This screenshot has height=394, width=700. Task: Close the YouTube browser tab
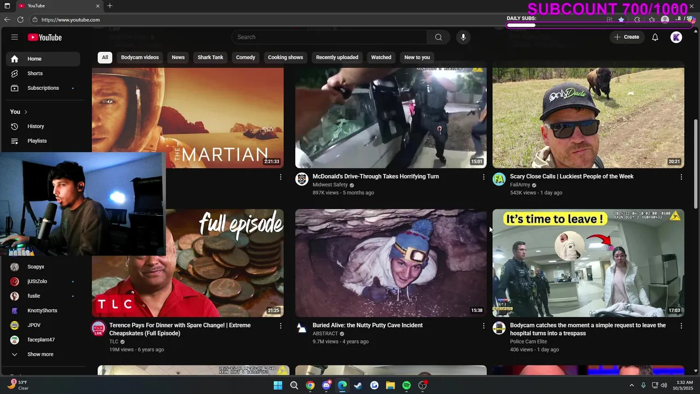pyautogui.click(x=98, y=6)
